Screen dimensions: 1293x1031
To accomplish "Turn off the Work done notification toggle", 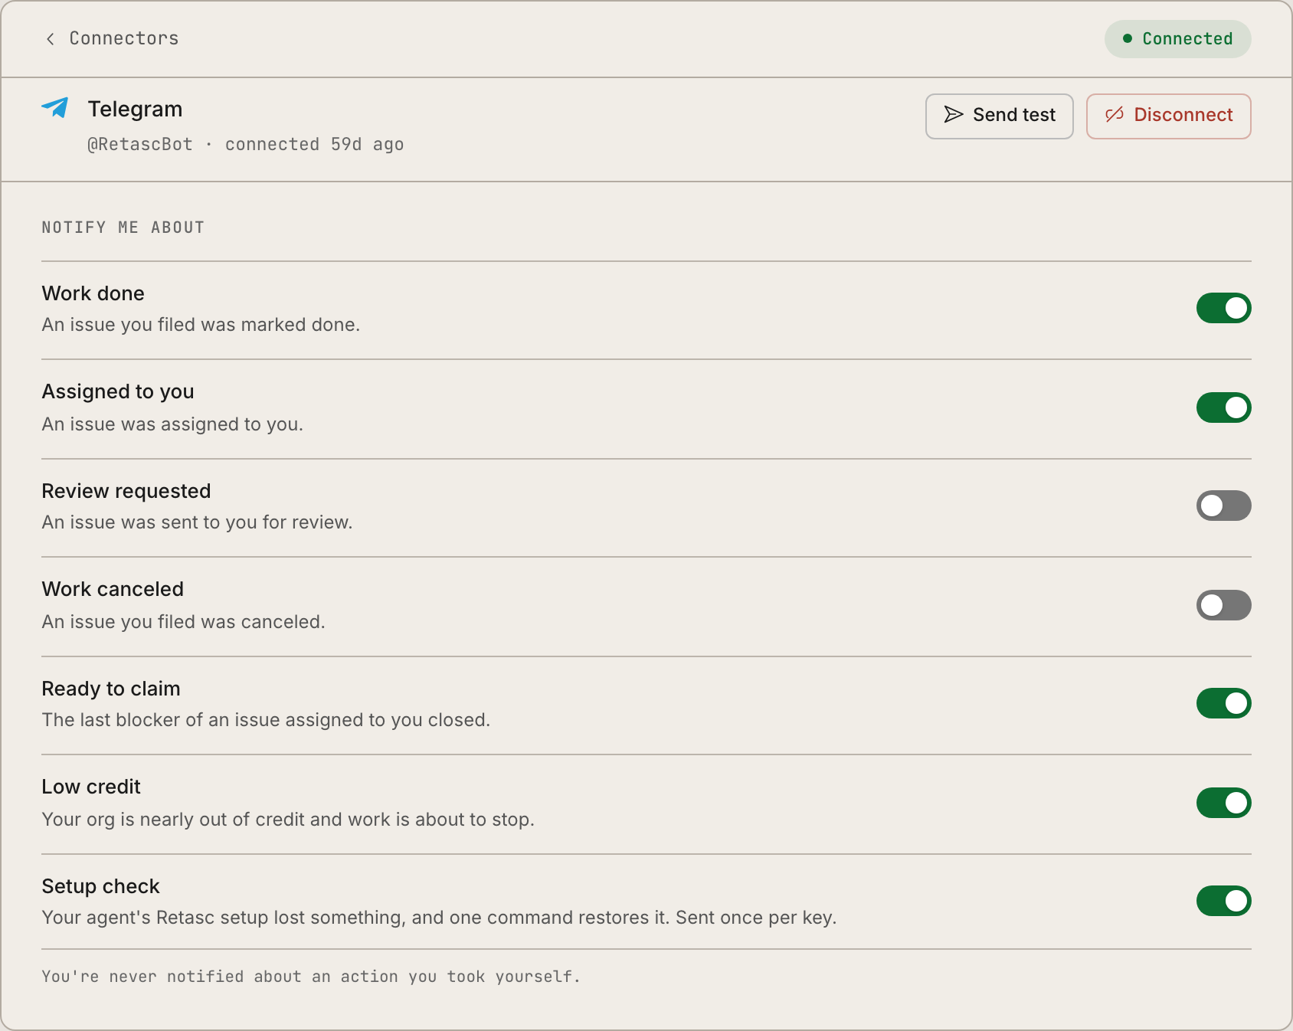I will pos(1223,308).
